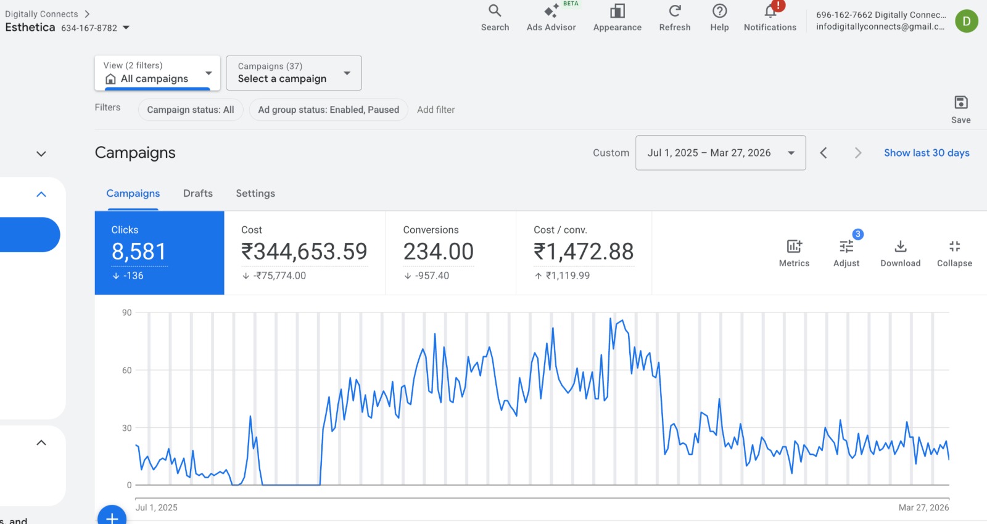Click Show last 30 days link
Screen dimensions: 987x524
click(926, 153)
